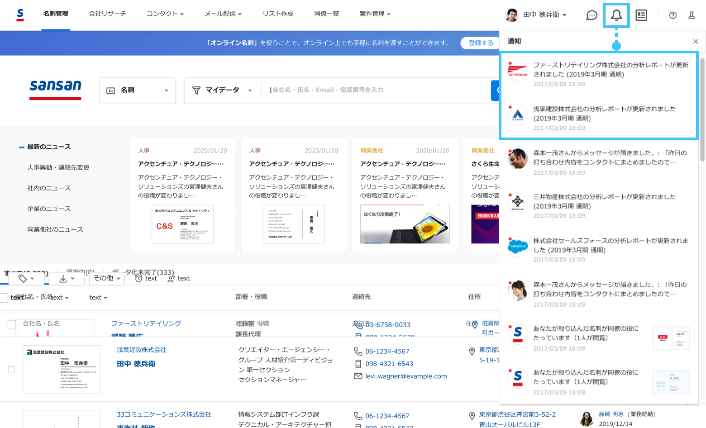The width and height of the screenshot is (706, 428).
Task: Go to リスト作成
Action: [278, 14]
